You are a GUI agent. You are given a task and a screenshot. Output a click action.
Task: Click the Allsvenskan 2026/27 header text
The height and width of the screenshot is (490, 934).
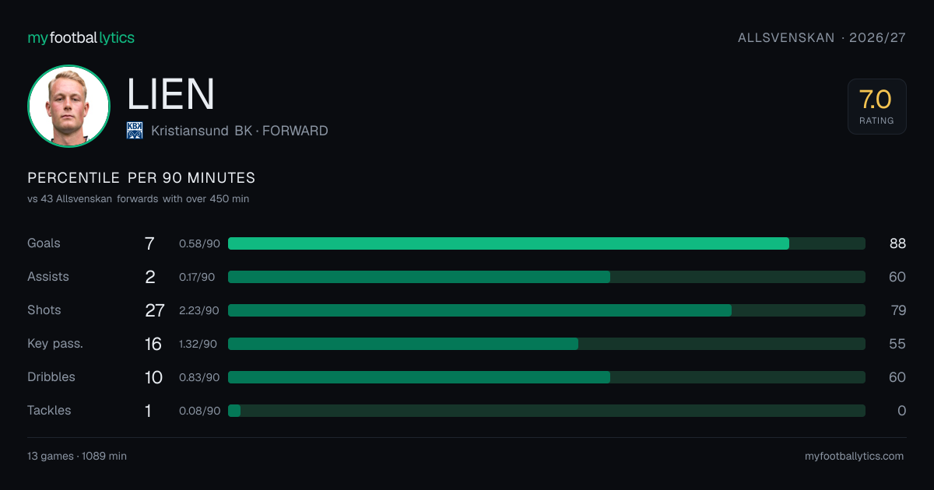[x=822, y=37]
